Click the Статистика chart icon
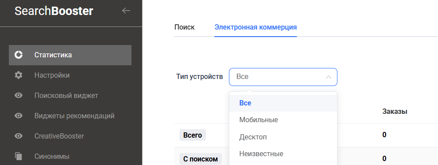 coord(19,55)
